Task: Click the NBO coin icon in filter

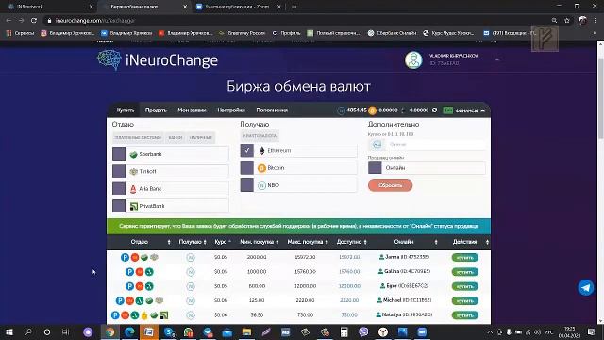Action: 262,185
